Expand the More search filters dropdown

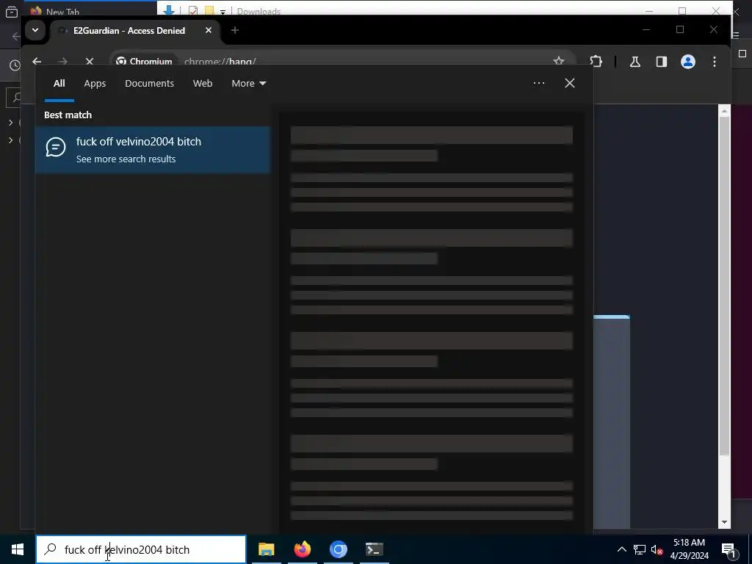(248, 84)
